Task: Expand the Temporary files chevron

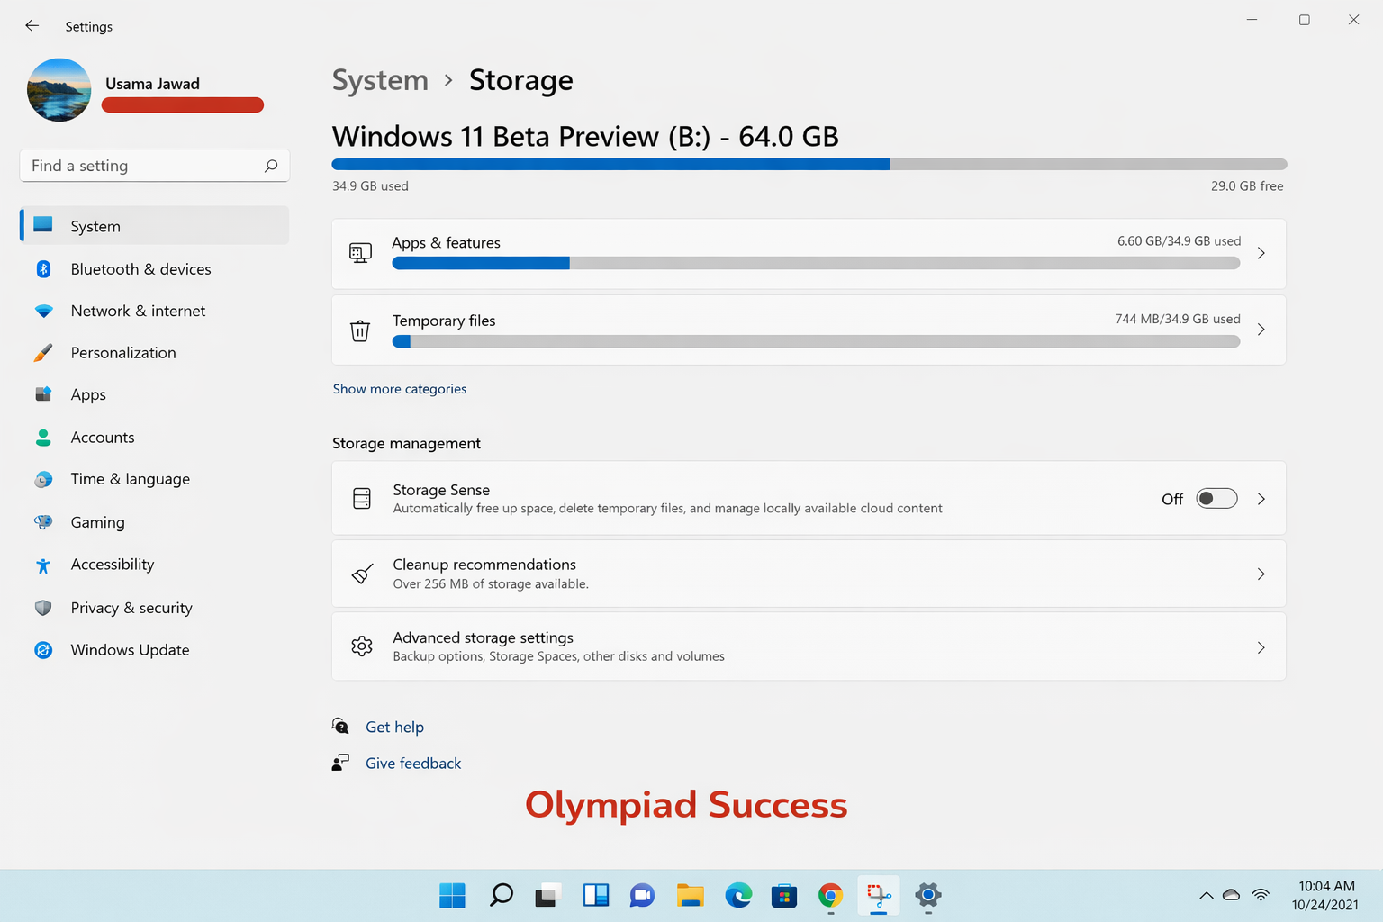Action: [1261, 330]
